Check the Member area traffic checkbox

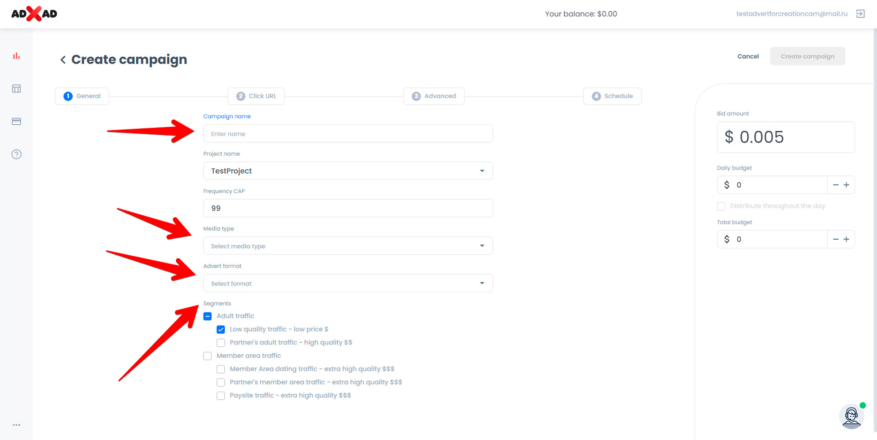(208, 356)
